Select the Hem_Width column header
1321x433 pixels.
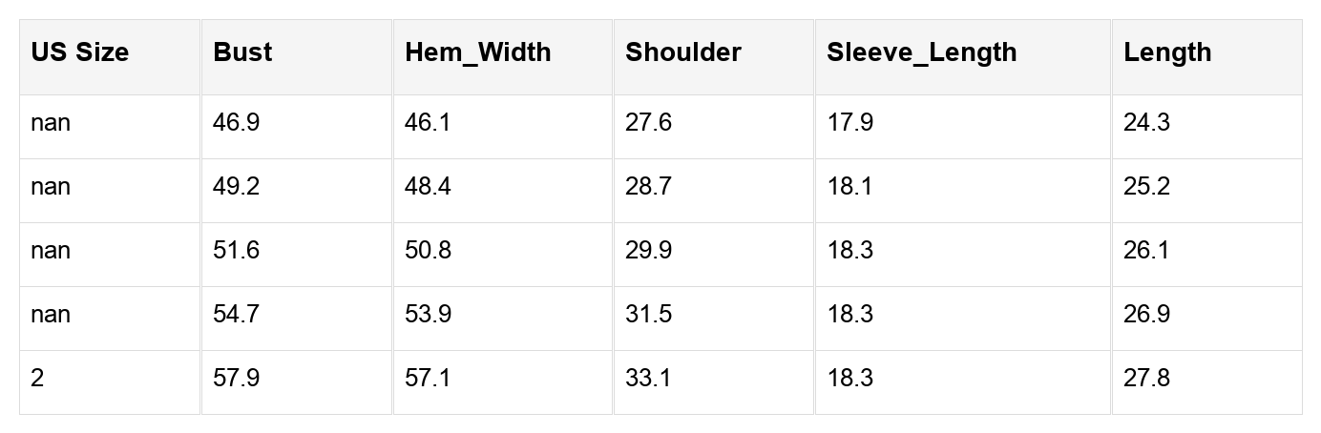[477, 52]
